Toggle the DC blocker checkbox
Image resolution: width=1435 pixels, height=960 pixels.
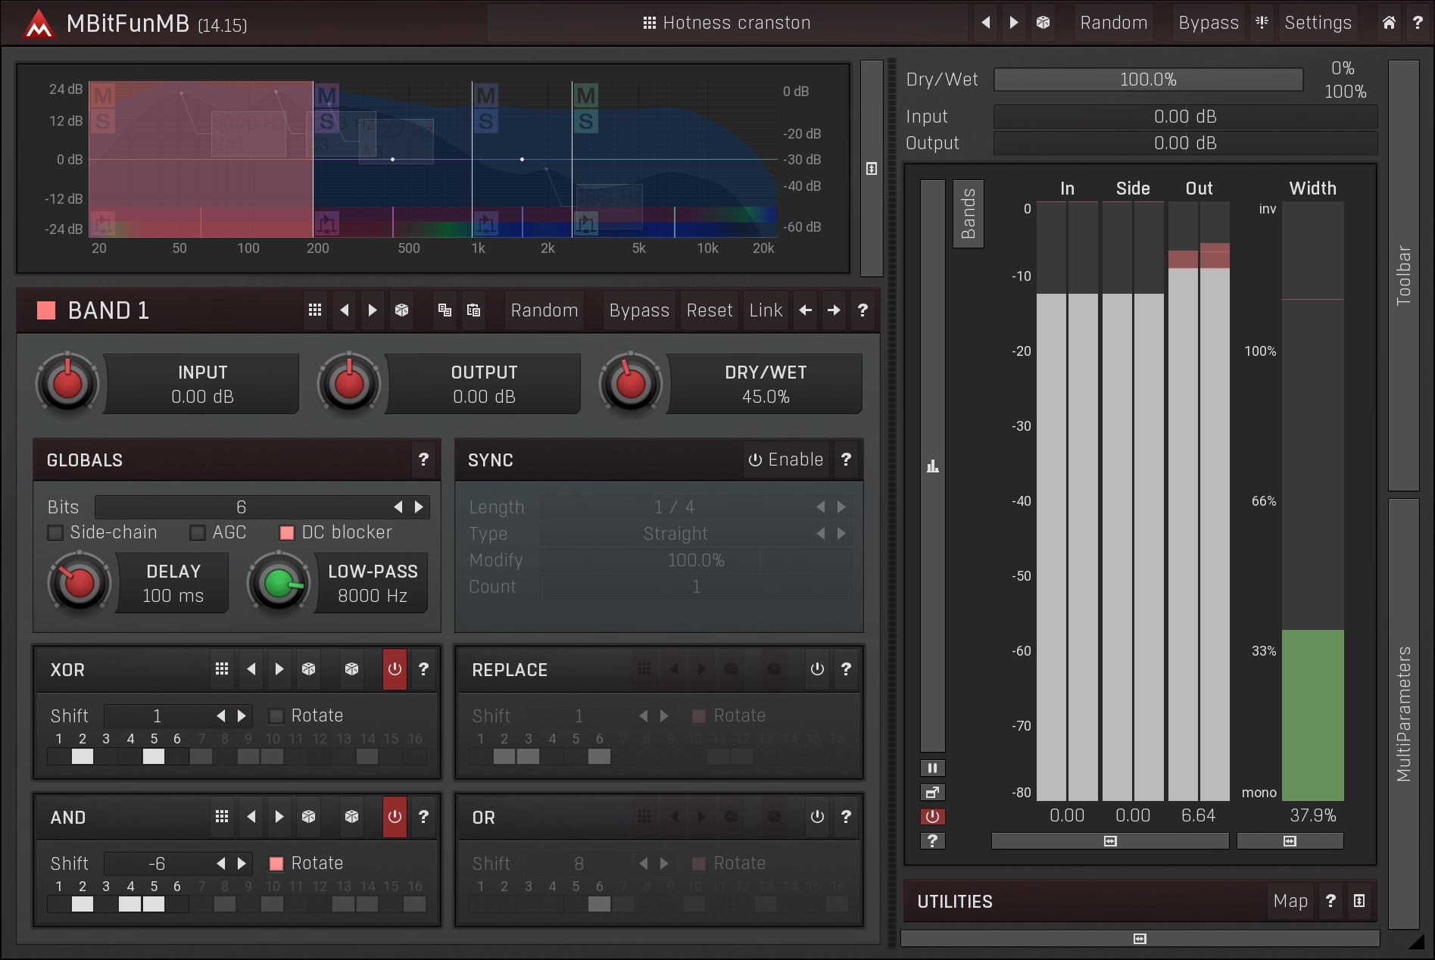(287, 533)
